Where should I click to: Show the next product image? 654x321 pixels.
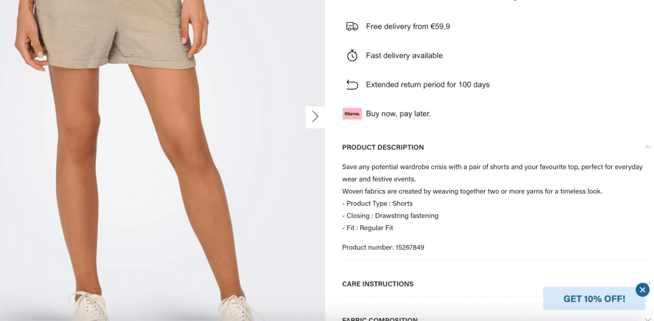click(315, 117)
